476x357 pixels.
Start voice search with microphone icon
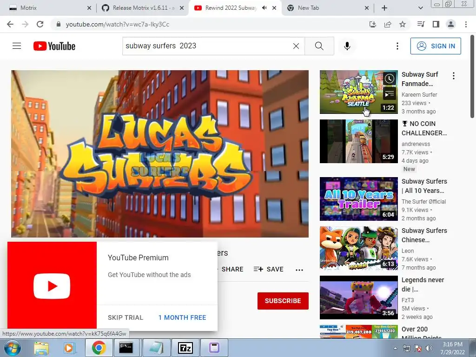(x=347, y=46)
